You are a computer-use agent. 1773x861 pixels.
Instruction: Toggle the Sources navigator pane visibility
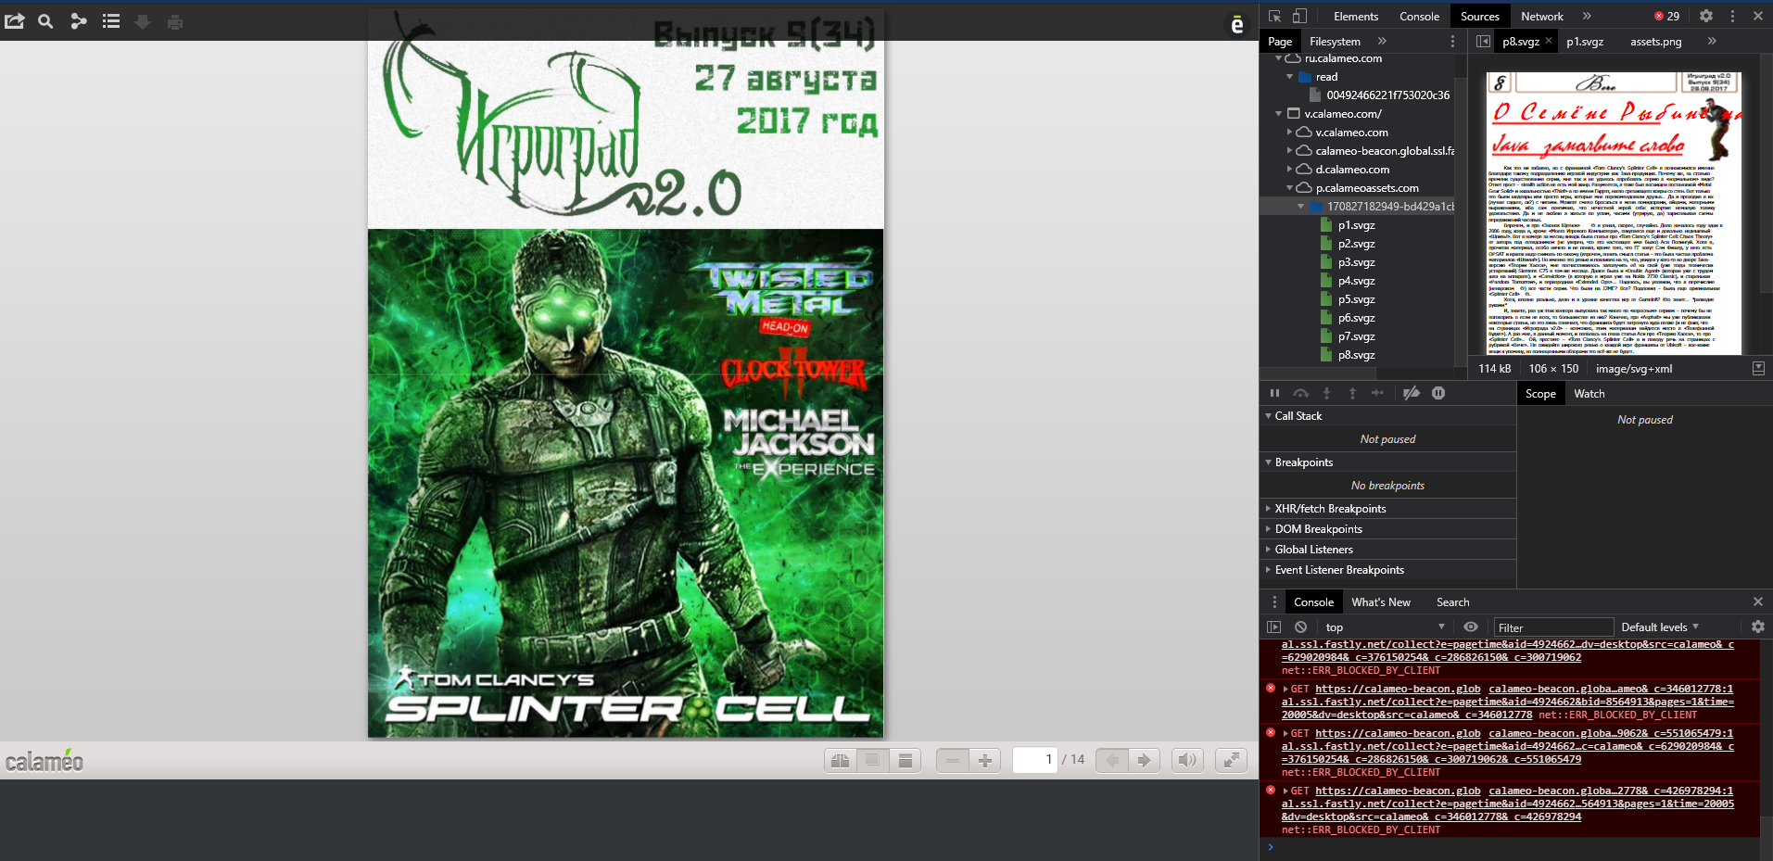coord(1483,42)
